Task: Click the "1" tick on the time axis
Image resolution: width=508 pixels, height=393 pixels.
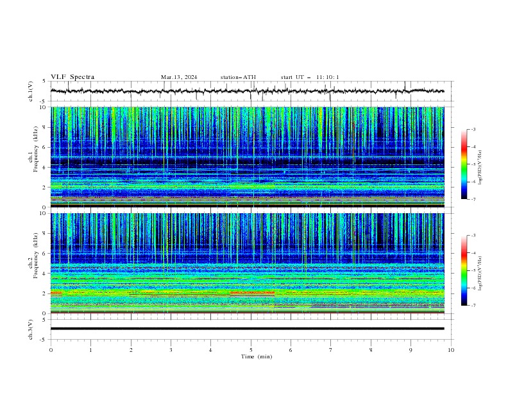Action: coord(90,350)
